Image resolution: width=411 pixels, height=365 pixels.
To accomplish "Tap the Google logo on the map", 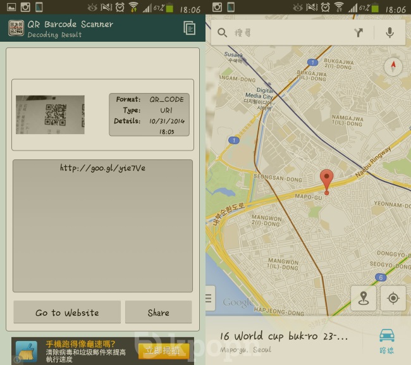I will (238, 302).
